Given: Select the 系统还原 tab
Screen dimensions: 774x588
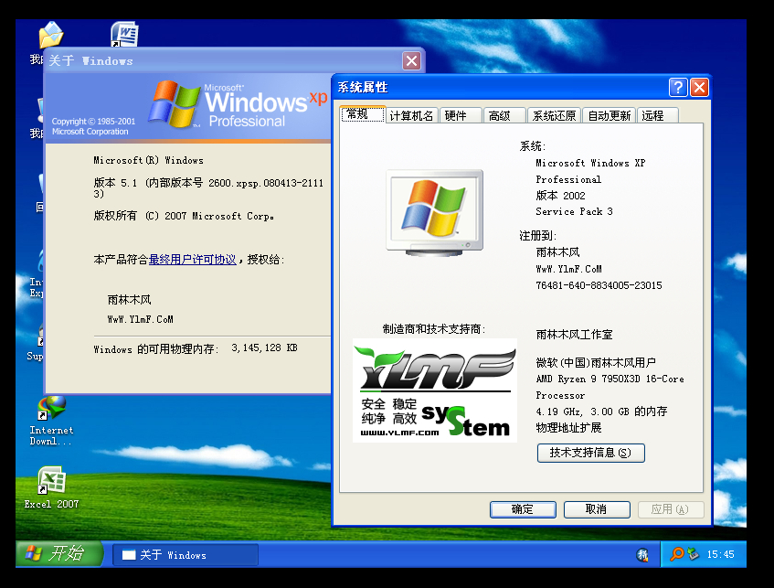Looking at the screenshot, I should [554, 116].
